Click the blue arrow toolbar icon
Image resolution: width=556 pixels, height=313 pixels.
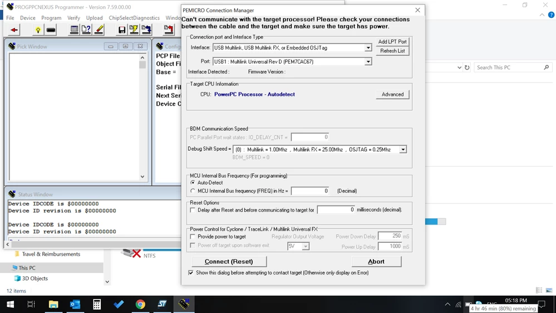tap(146, 30)
